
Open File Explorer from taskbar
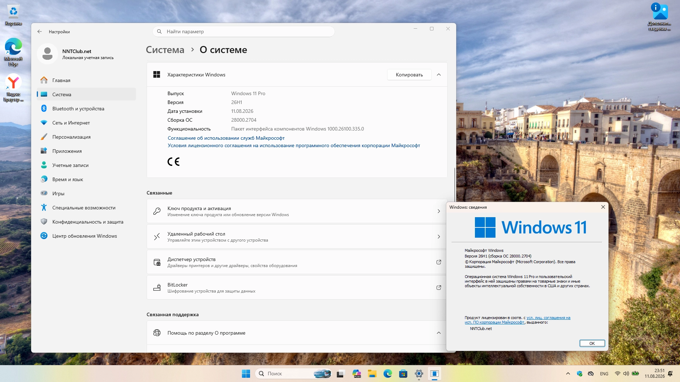coord(372,374)
